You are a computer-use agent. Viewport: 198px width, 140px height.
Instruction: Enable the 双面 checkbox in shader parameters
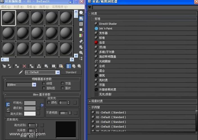tap(62, 83)
